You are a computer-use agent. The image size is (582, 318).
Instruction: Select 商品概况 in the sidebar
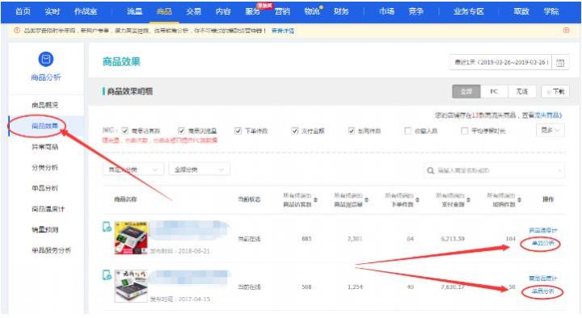45,105
